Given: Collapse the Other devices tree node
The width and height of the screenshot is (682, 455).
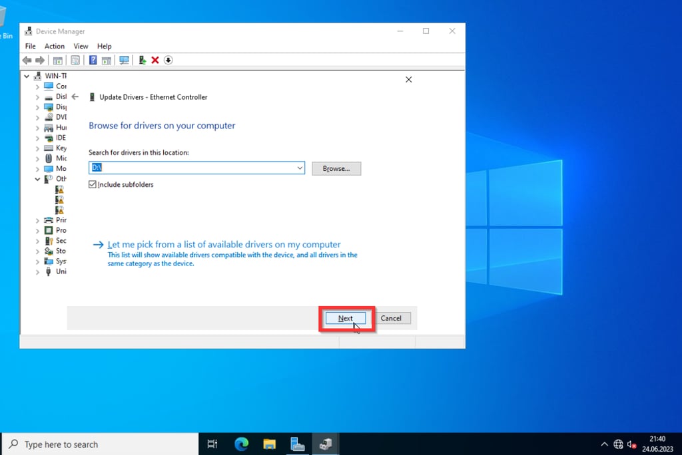Looking at the screenshot, I should tap(37, 179).
